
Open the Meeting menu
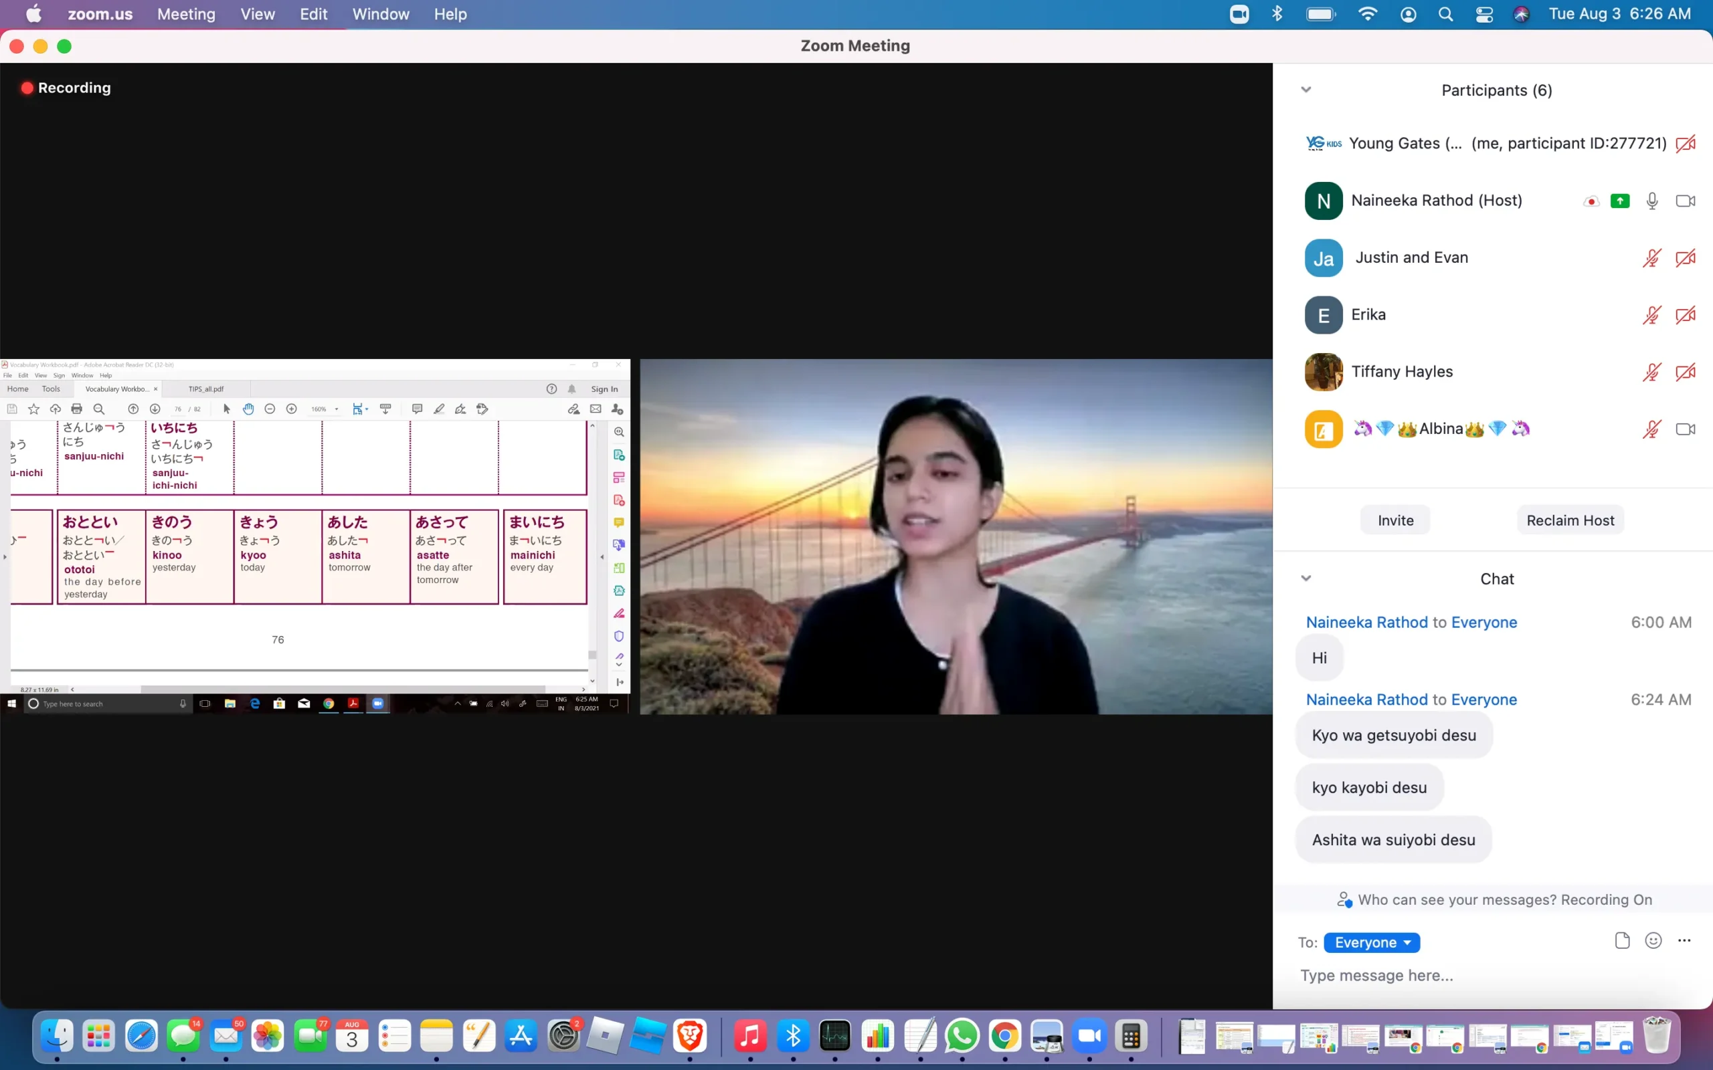186,14
